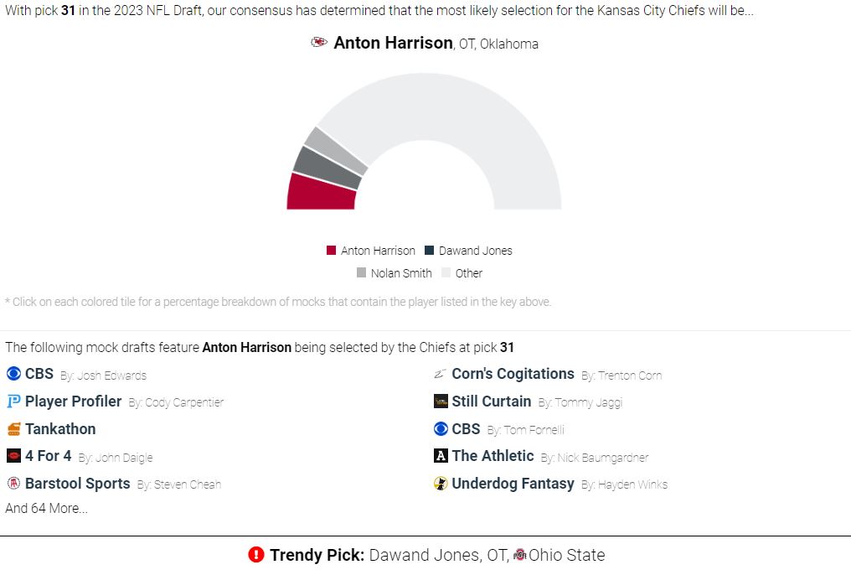Viewport: 851px width, 575px height.
Task: Expand the 'And 64 More...' list
Action: [x=47, y=508]
